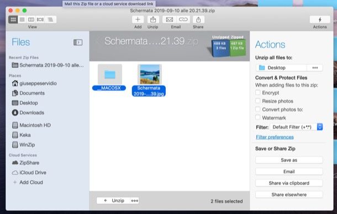
Task: Click the Email button in Actions
Action: [x=289, y=171]
